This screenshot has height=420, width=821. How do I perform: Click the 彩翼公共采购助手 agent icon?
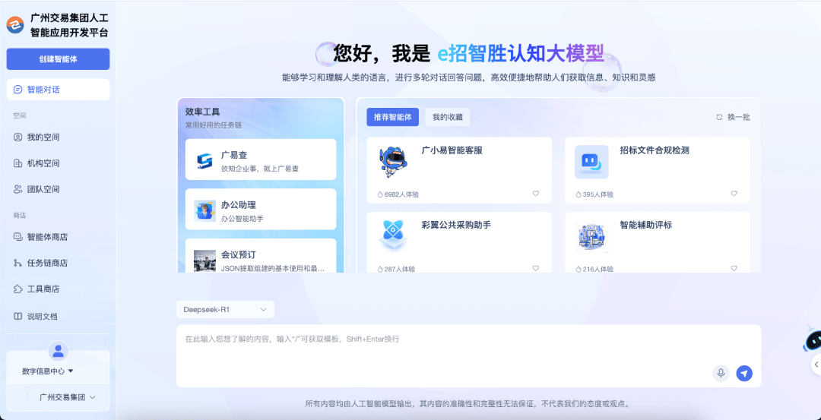(393, 235)
